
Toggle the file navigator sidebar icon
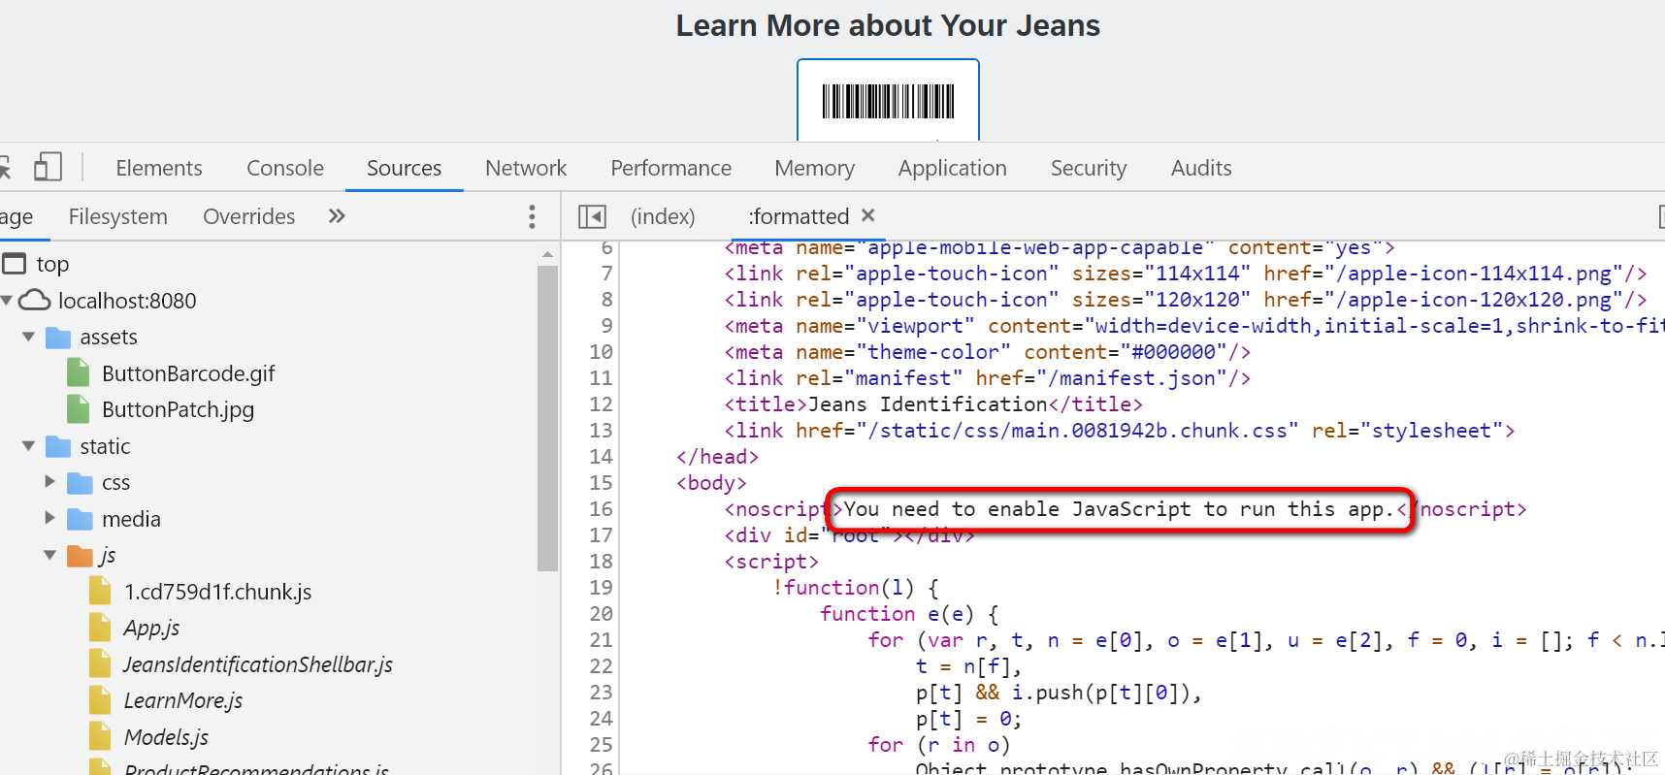point(592,216)
